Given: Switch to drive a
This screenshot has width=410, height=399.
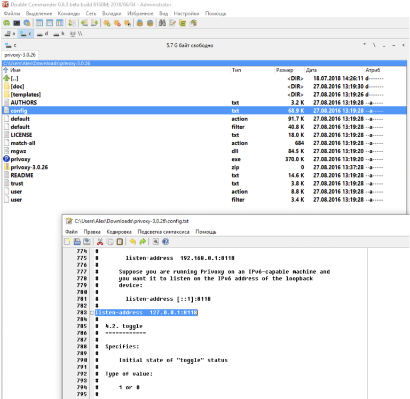Looking at the screenshot, I should point(10,34).
